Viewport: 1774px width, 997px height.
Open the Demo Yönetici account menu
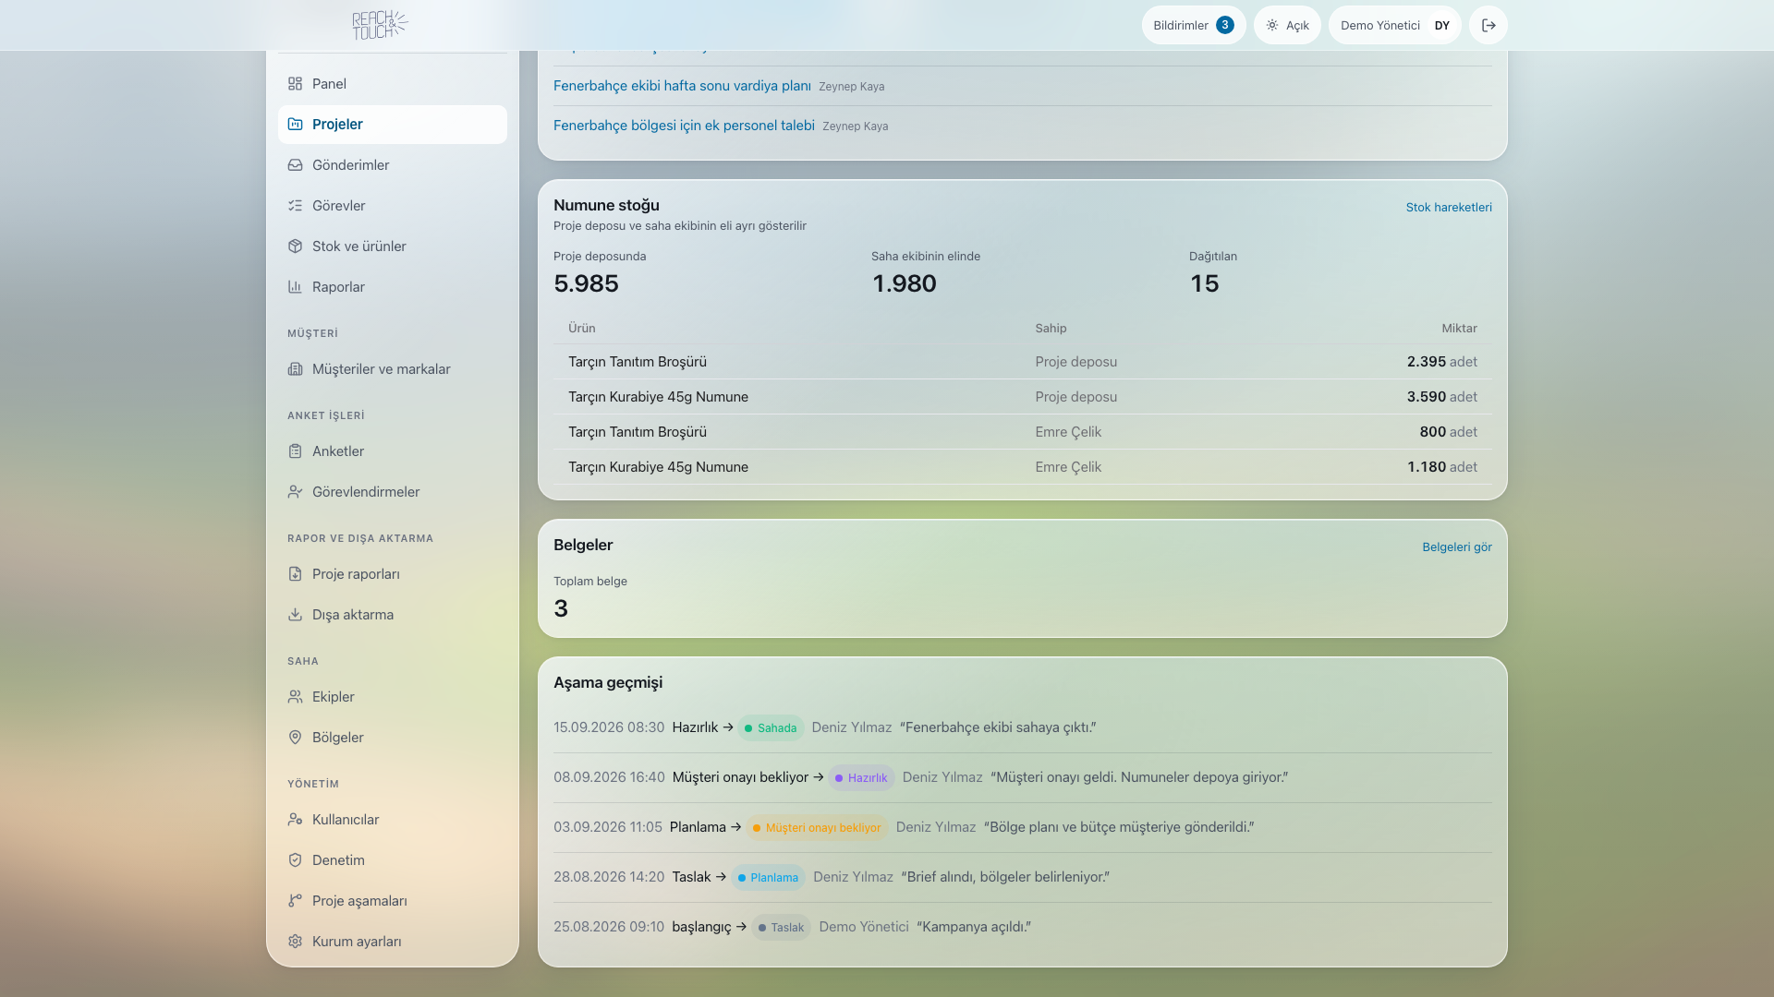click(x=1394, y=25)
